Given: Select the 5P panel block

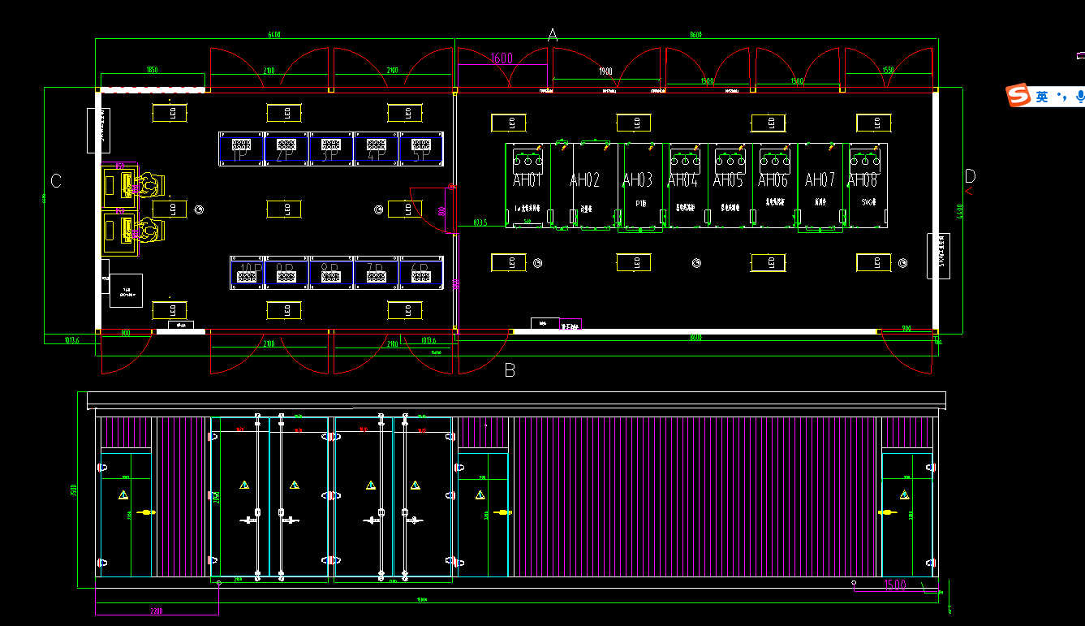Looking at the screenshot, I should [420, 149].
